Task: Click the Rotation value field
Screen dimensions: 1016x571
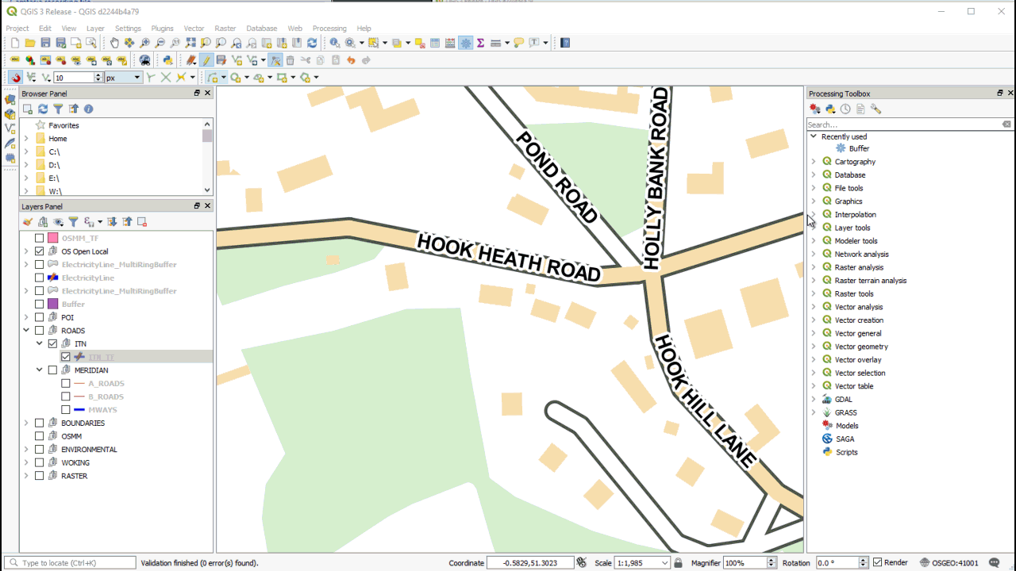Action: click(x=837, y=563)
